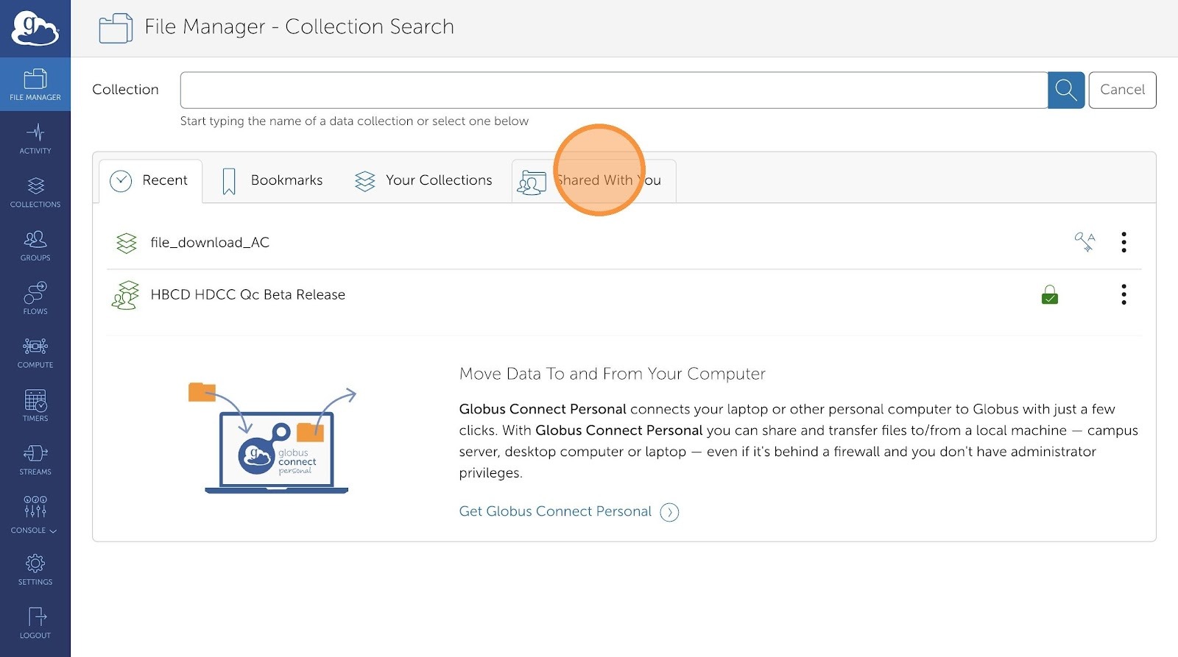The width and height of the screenshot is (1178, 657).
Task: Open the Groups section
Action: (x=35, y=246)
